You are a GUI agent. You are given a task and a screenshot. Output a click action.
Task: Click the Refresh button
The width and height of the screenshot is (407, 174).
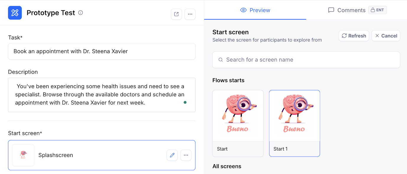pos(354,36)
